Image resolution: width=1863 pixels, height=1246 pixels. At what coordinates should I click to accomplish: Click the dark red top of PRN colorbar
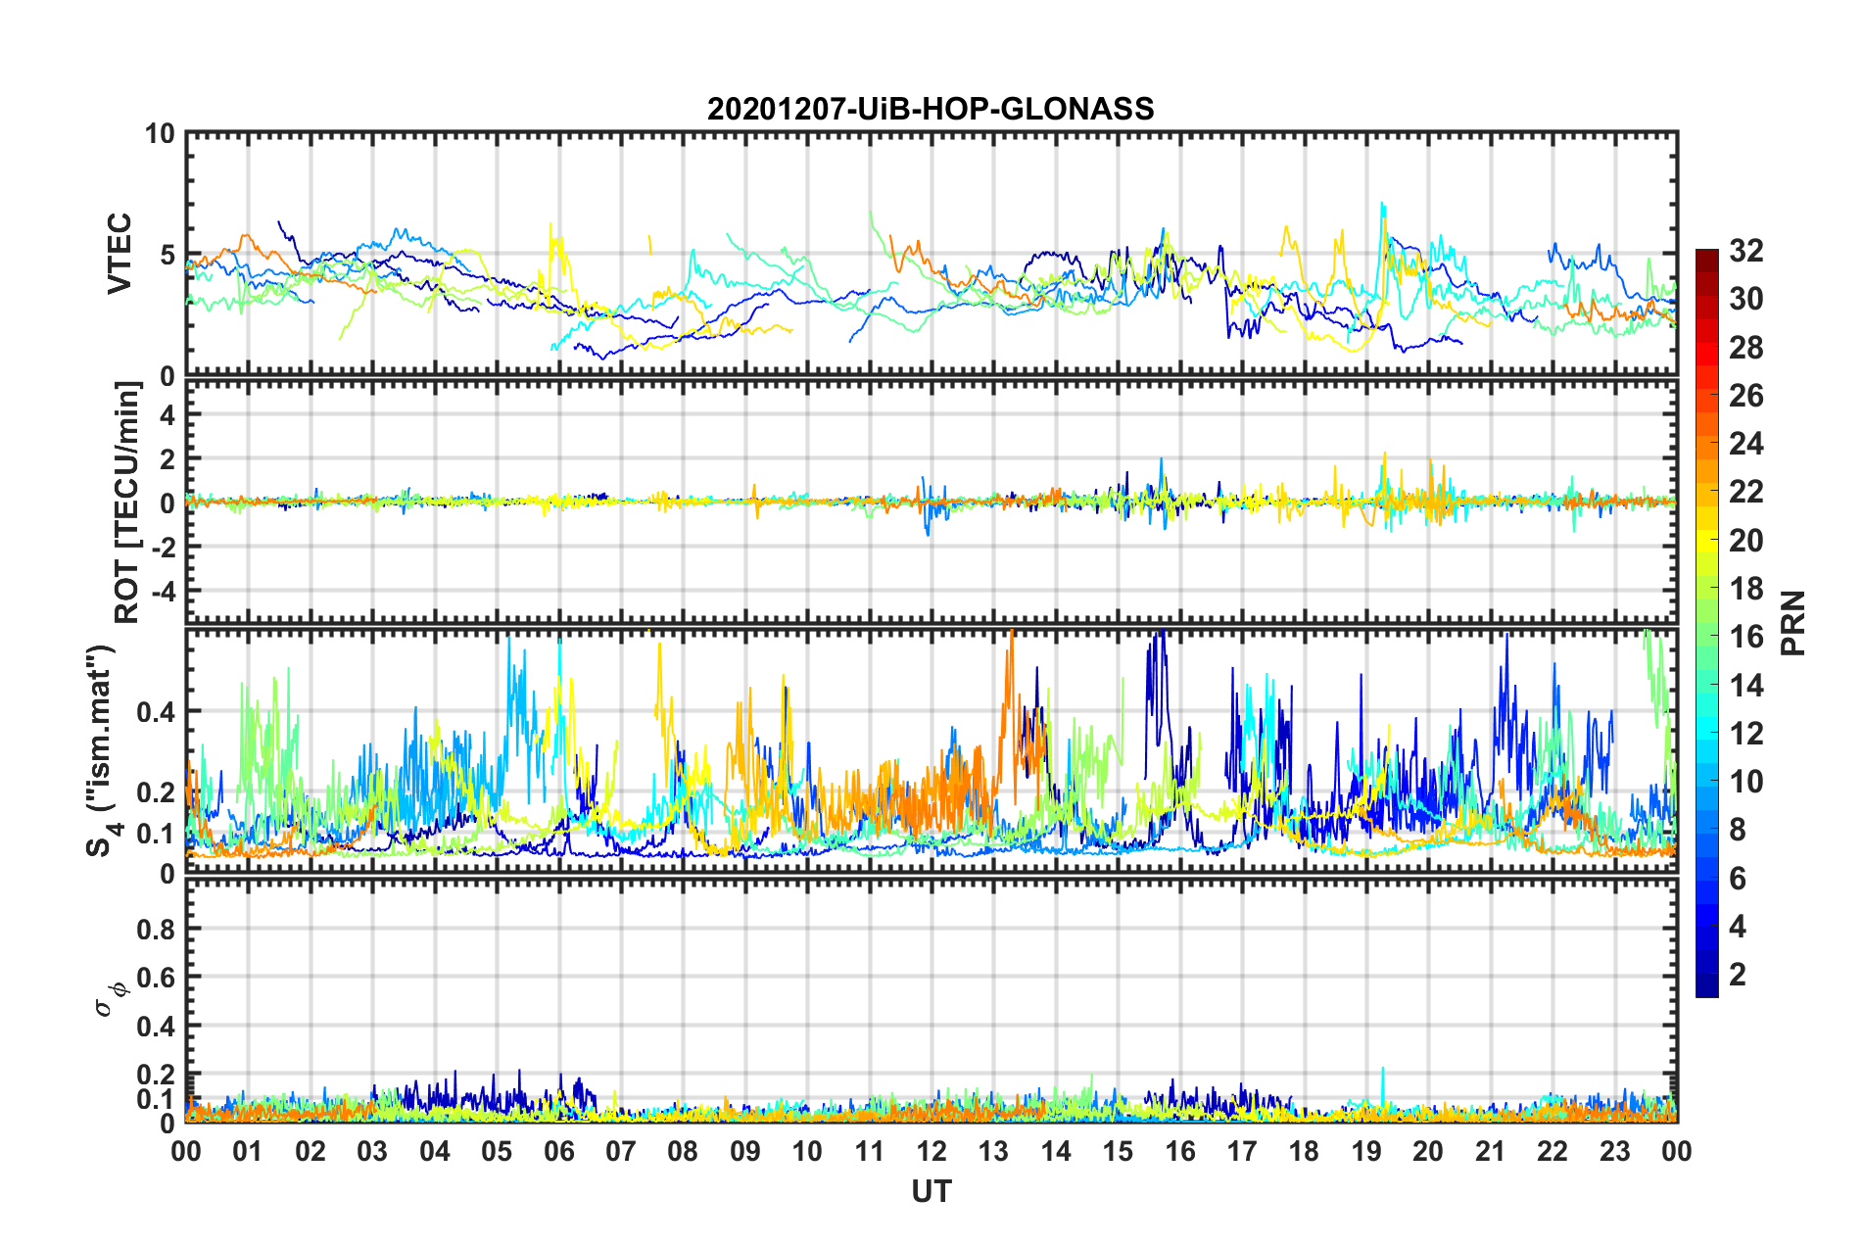click(1706, 255)
